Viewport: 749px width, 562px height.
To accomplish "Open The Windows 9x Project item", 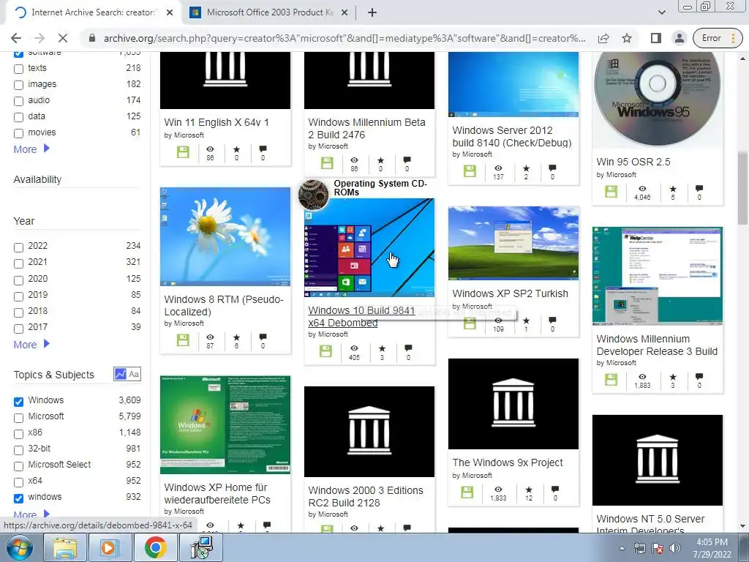I will pyautogui.click(x=508, y=462).
